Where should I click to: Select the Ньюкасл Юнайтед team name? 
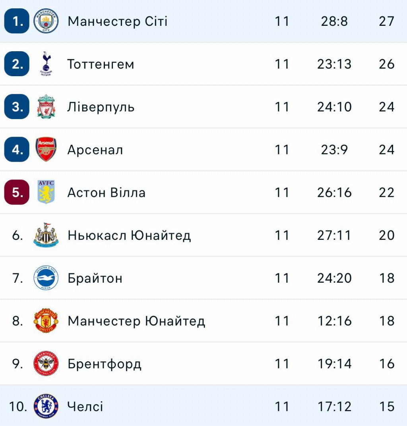(x=129, y=235)
